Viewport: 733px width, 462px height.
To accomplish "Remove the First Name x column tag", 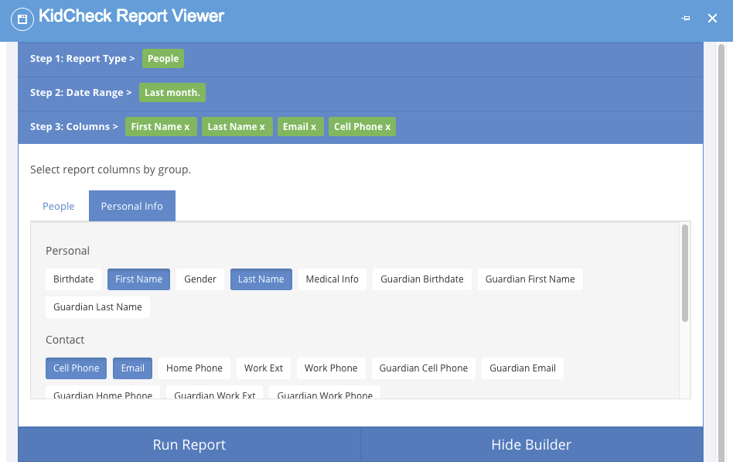I will click(161, 127).
